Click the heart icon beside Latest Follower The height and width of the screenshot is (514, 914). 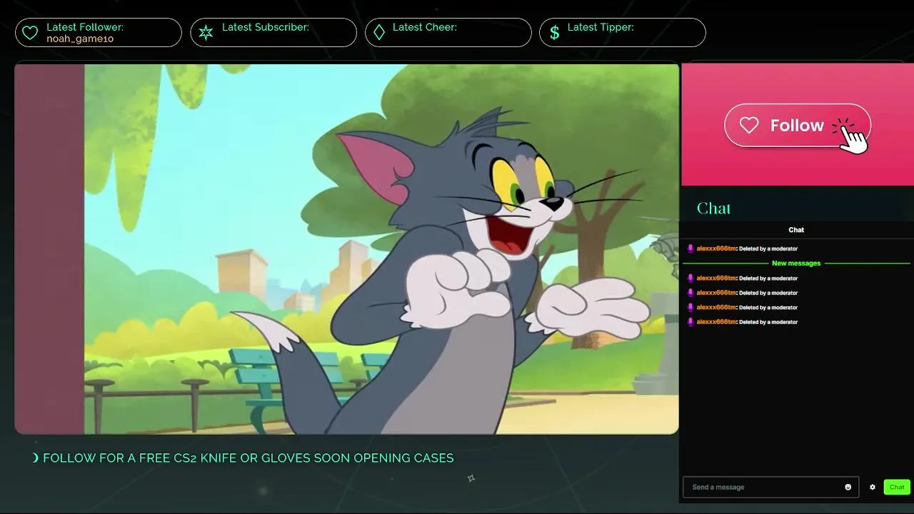(30, 33)
